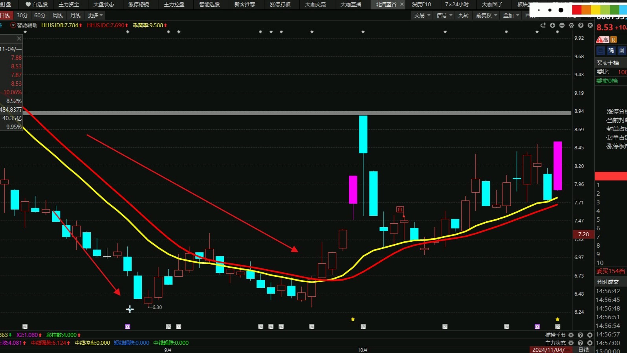Select the smallest pen dot size
The image size is (627, 353).
539,10
